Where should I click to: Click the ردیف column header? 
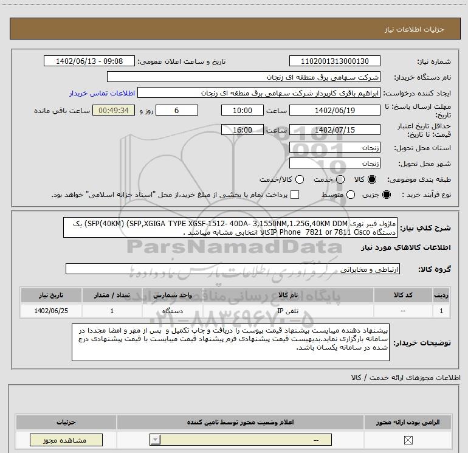(441, 295)
